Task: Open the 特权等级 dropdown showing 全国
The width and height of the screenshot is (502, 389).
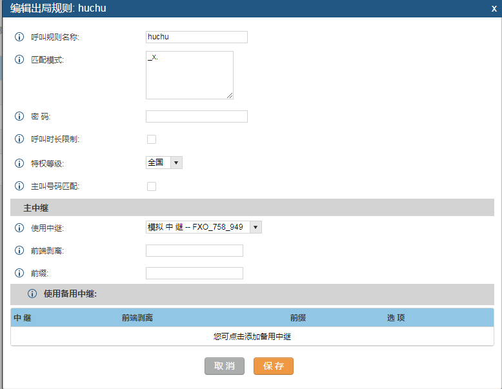Action: click(164, 163)
